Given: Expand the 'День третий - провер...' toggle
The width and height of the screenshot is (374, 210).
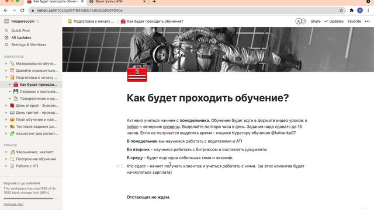Looking at the screenshot, I should (6, 113).
